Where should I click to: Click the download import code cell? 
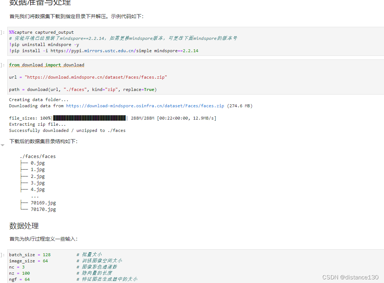coord(196,77)
